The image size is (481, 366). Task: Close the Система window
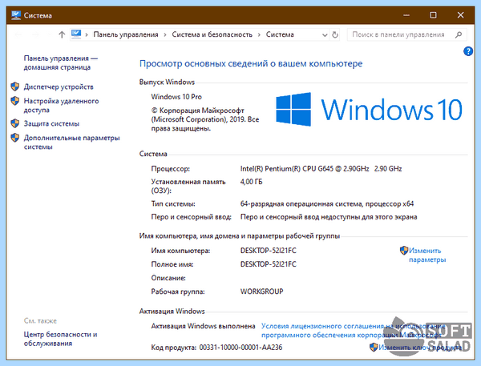point(460,15)
